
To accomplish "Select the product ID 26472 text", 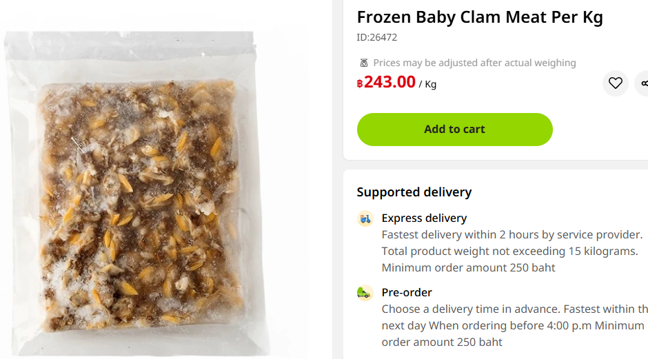I will click(x=376, y=37).
